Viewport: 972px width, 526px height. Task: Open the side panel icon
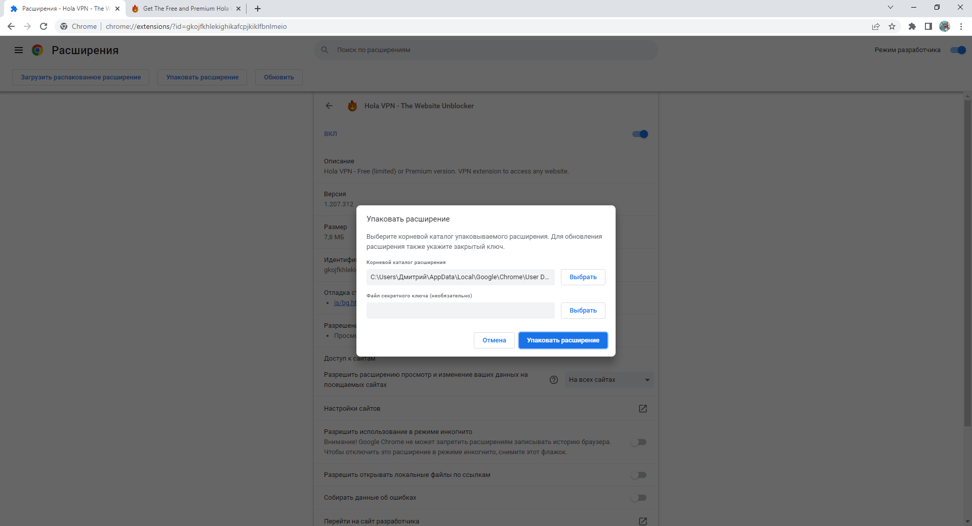[x=928, y=26]
